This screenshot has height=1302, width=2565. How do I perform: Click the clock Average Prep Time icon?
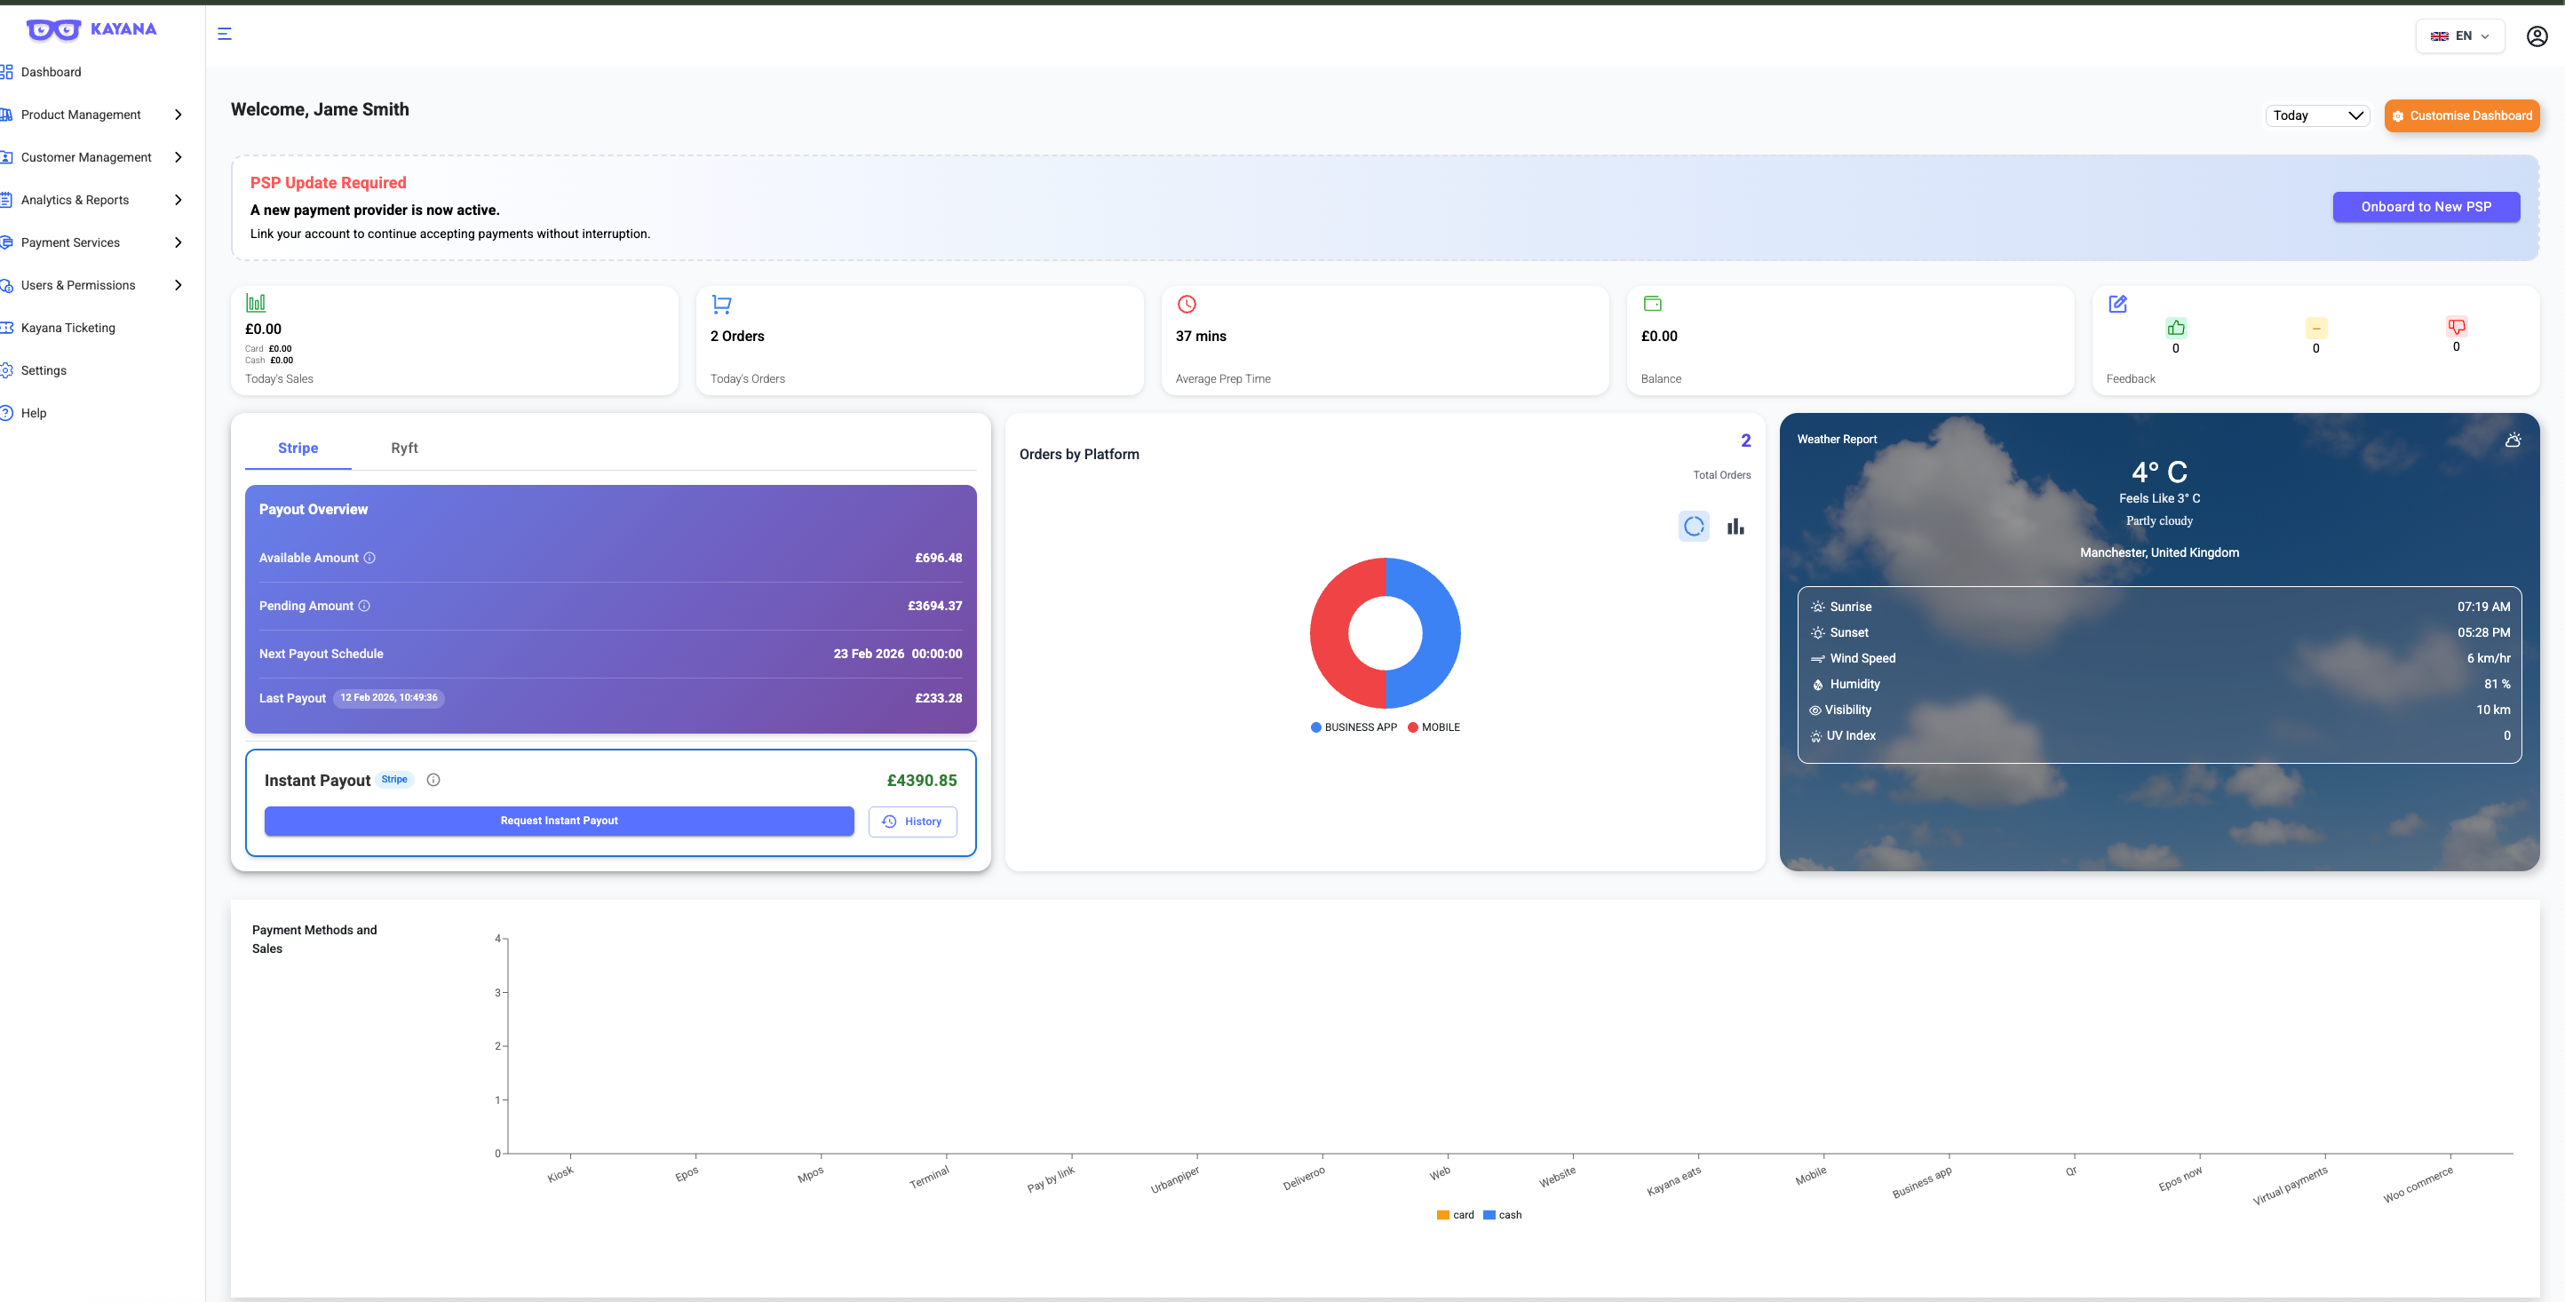[1187, 304]
